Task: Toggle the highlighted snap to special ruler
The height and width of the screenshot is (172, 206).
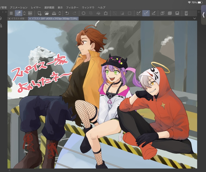Action: click(146, 13)
